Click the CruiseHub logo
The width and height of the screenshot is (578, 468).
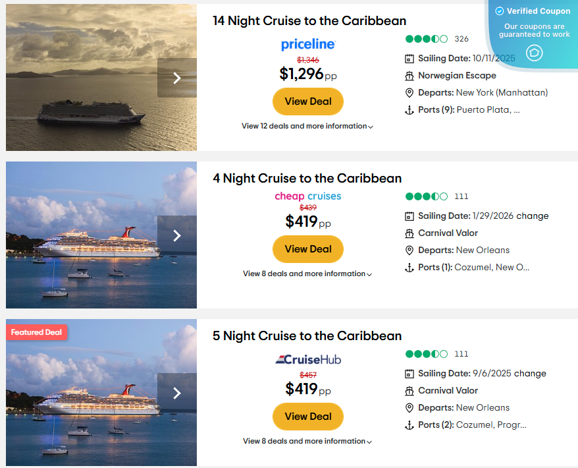pyautogui.click(x=308, y=359)
